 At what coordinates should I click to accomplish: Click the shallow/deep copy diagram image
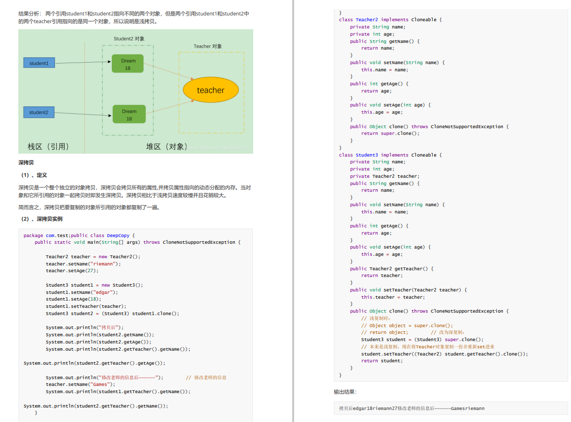(136, 92)
